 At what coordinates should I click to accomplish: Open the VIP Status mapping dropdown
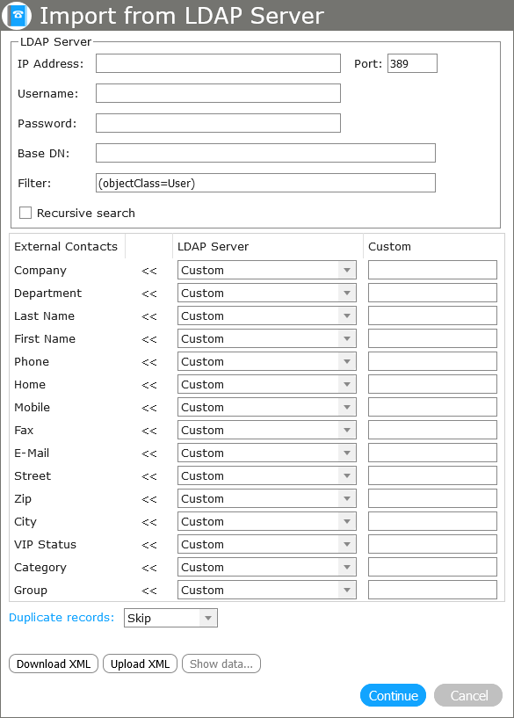click(267, 545)
